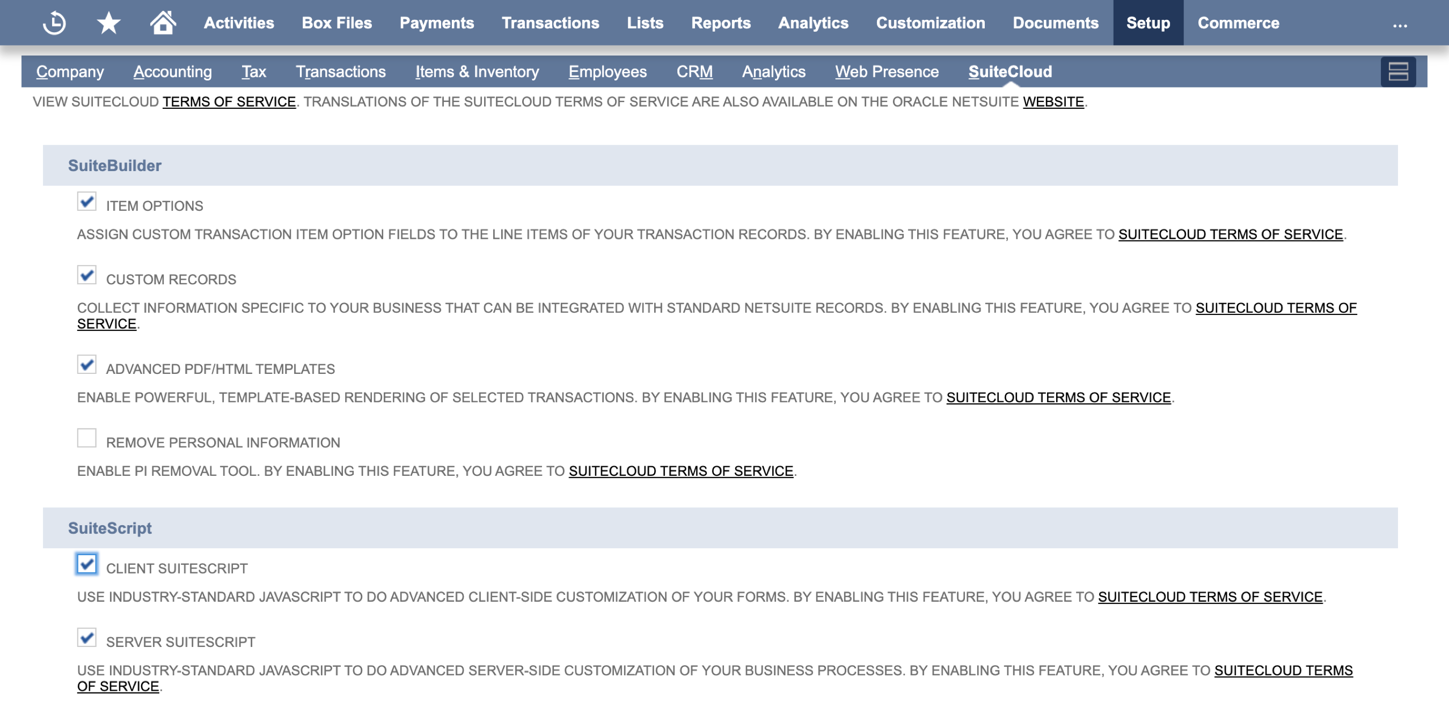This screenshot has height=707, width=1449.
Task: Open the Commerce menu
Action: pyautogui.click(x=1238, y=23)
